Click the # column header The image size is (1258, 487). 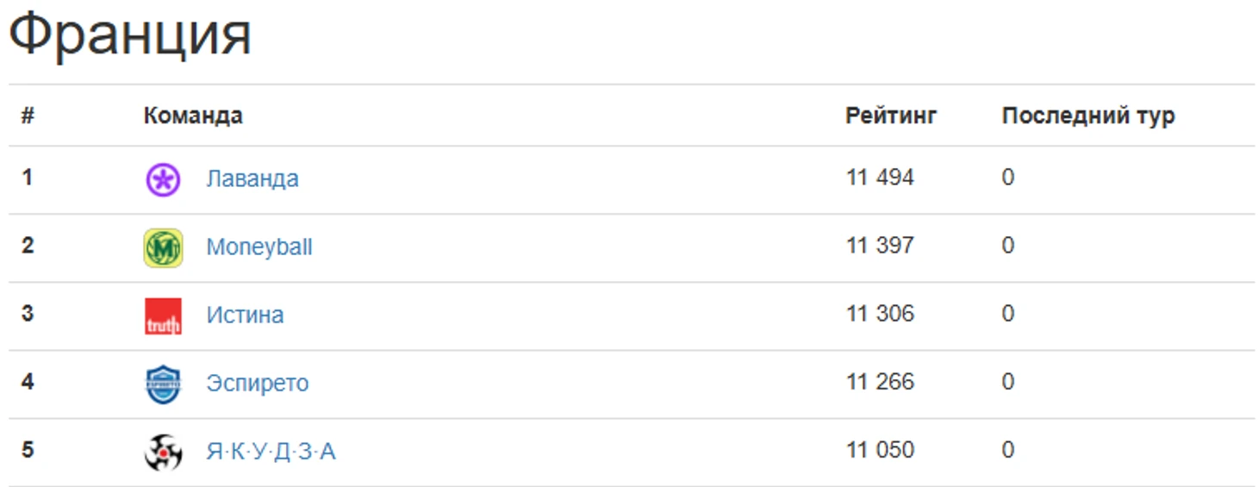[x=28, y=116]
